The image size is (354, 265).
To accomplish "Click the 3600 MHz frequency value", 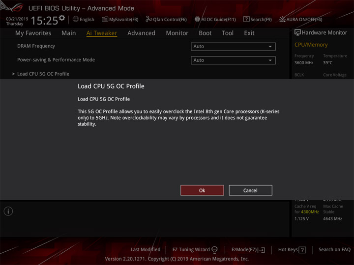I will (304, 63).
